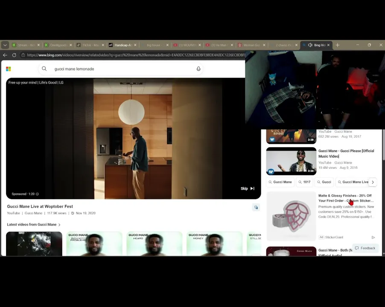Open the Gucci Mane Money thumbnail
This screenshot has width=385, height=307.
pyautogui.click(x=215, y=244)
